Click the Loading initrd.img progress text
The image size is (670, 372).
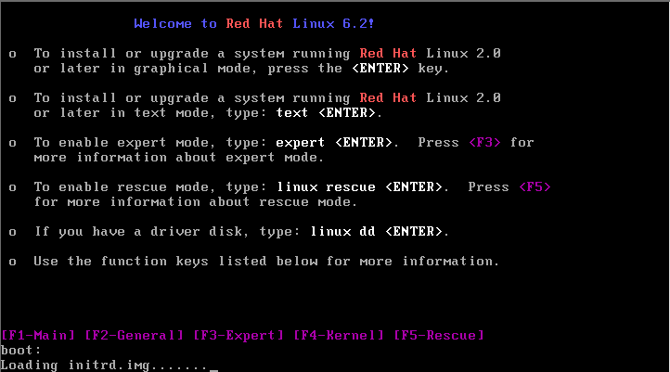click(x=104, y=366)
